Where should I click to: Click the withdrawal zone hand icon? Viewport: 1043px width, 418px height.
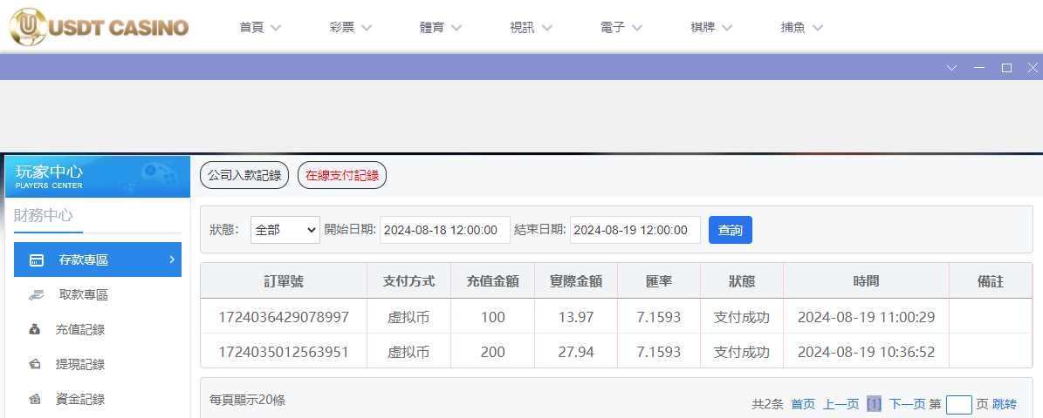(36, 295)
